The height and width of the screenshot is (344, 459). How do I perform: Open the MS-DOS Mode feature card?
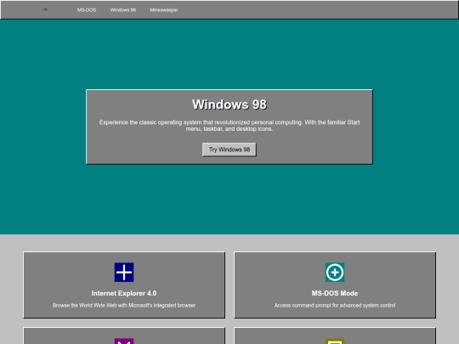coord(335,285)
